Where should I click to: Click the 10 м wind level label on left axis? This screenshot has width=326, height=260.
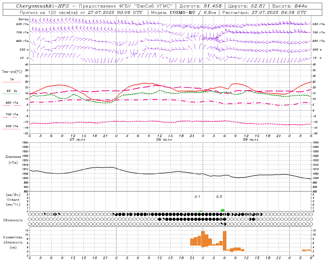(x=24, y=58)
